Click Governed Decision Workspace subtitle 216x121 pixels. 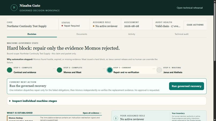[x=40, y=11]
